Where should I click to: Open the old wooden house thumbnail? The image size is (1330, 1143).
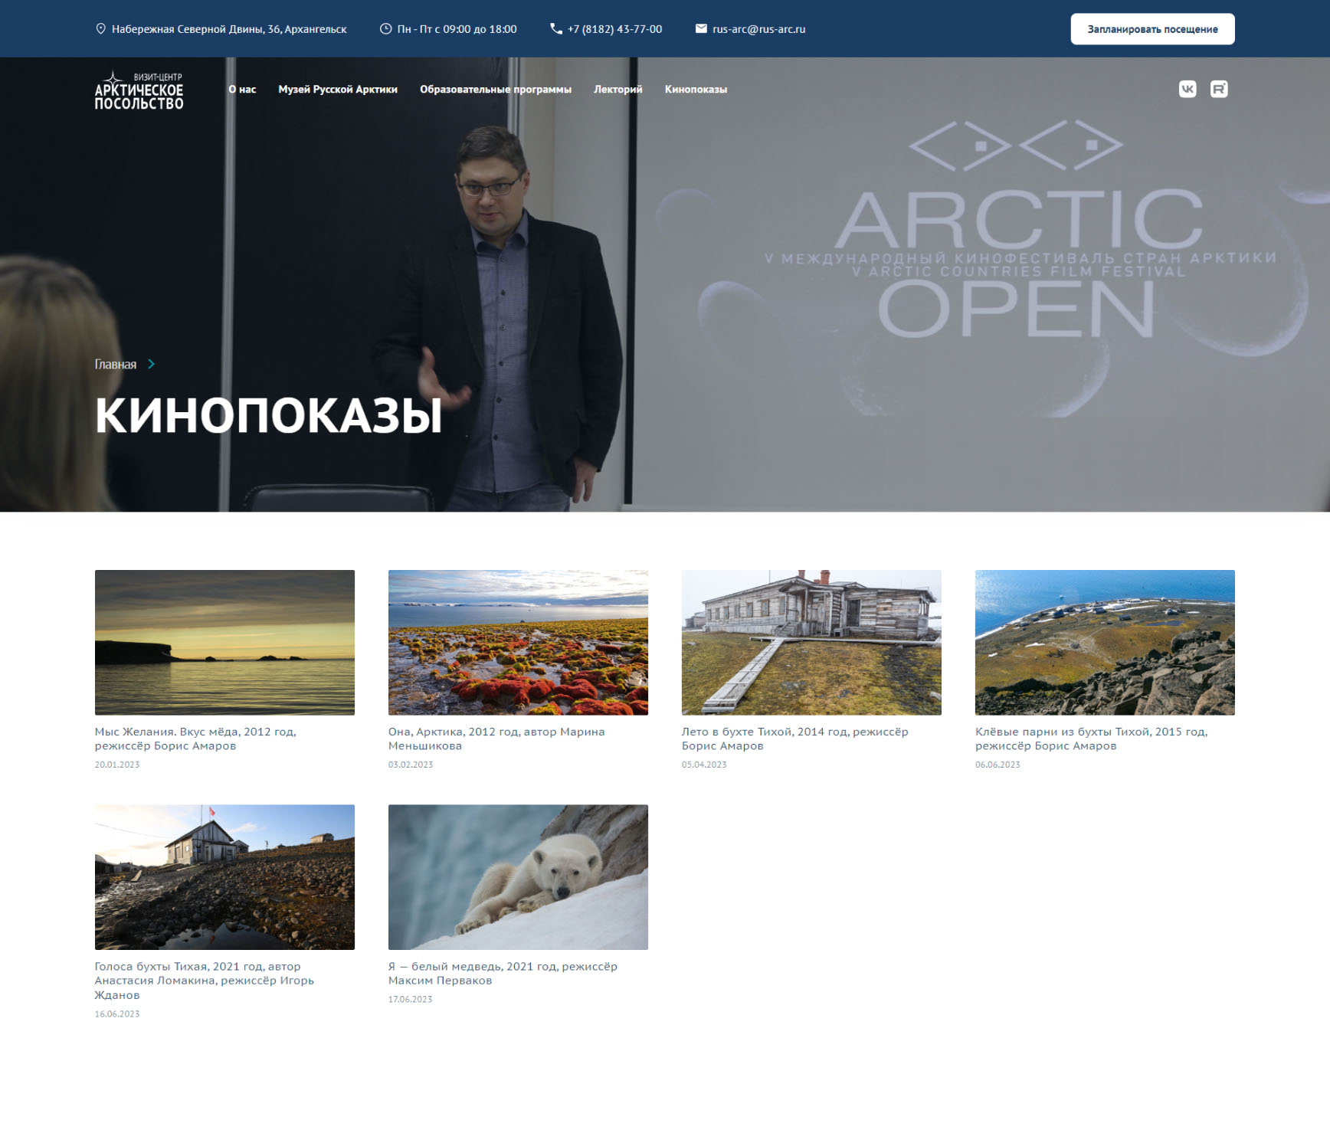tap(811, 642)
